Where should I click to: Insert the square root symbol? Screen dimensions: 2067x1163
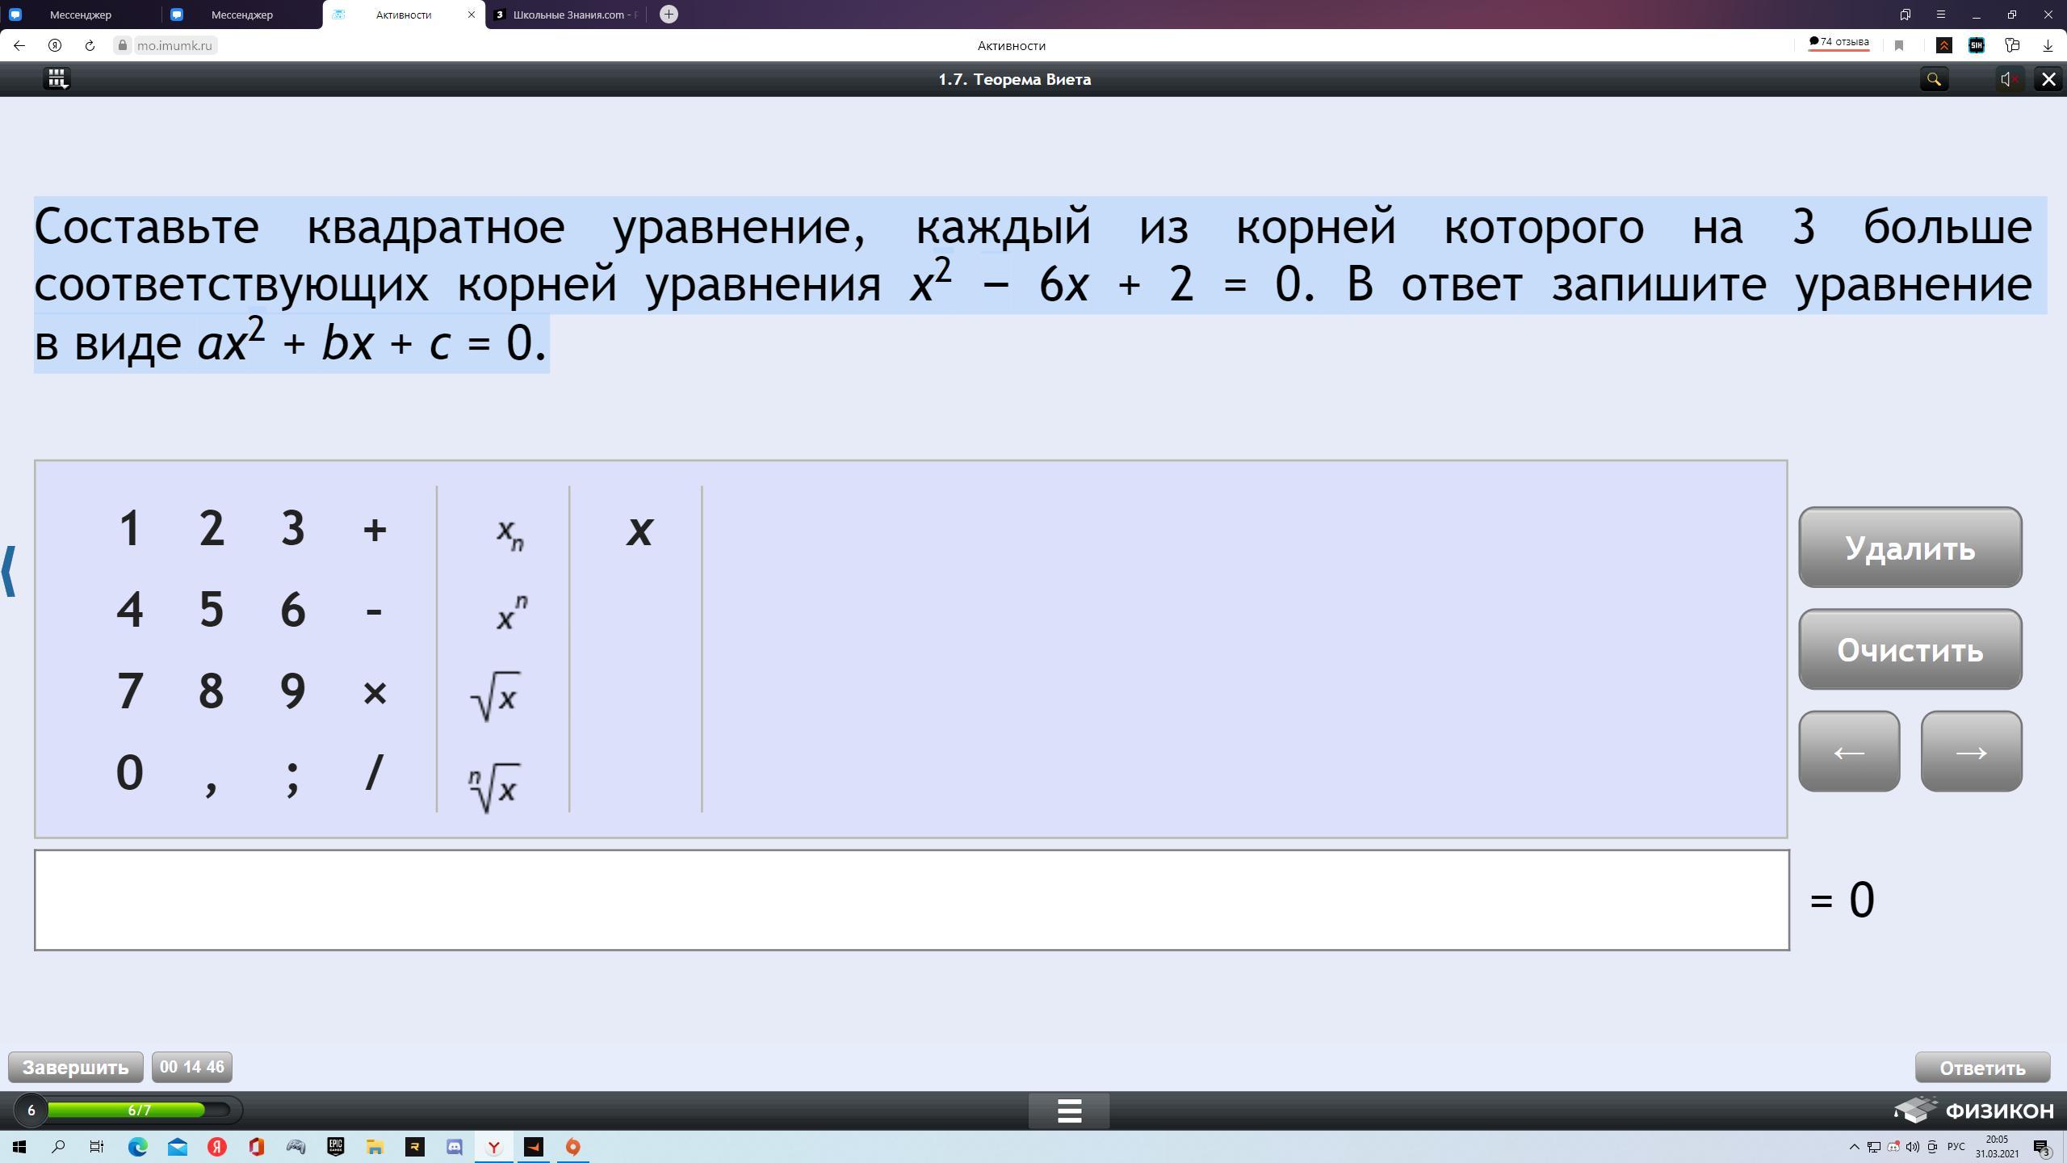pos(496,696)
